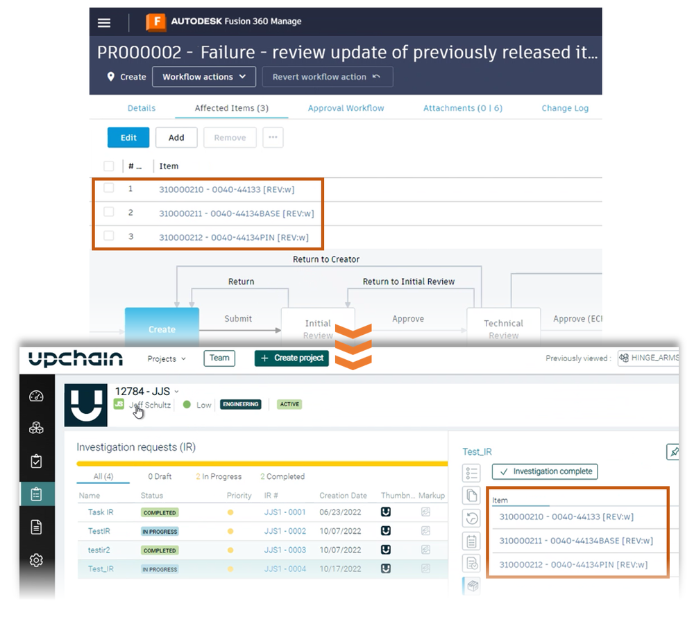Check the box for item 310000210

pyautogui.click(x=109, y=188)
